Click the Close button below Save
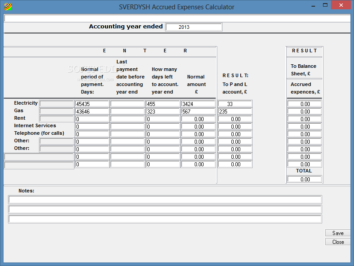This screenshot has height=266, width=354. click(x=338, y=242)
